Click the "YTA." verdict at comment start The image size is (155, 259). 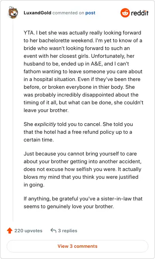[29, 33]
